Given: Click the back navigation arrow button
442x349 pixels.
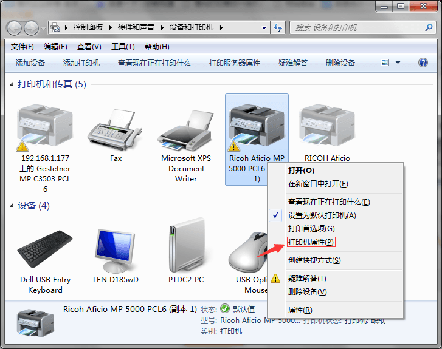Looking at the screenshot, I should click(x=14, y=28).
